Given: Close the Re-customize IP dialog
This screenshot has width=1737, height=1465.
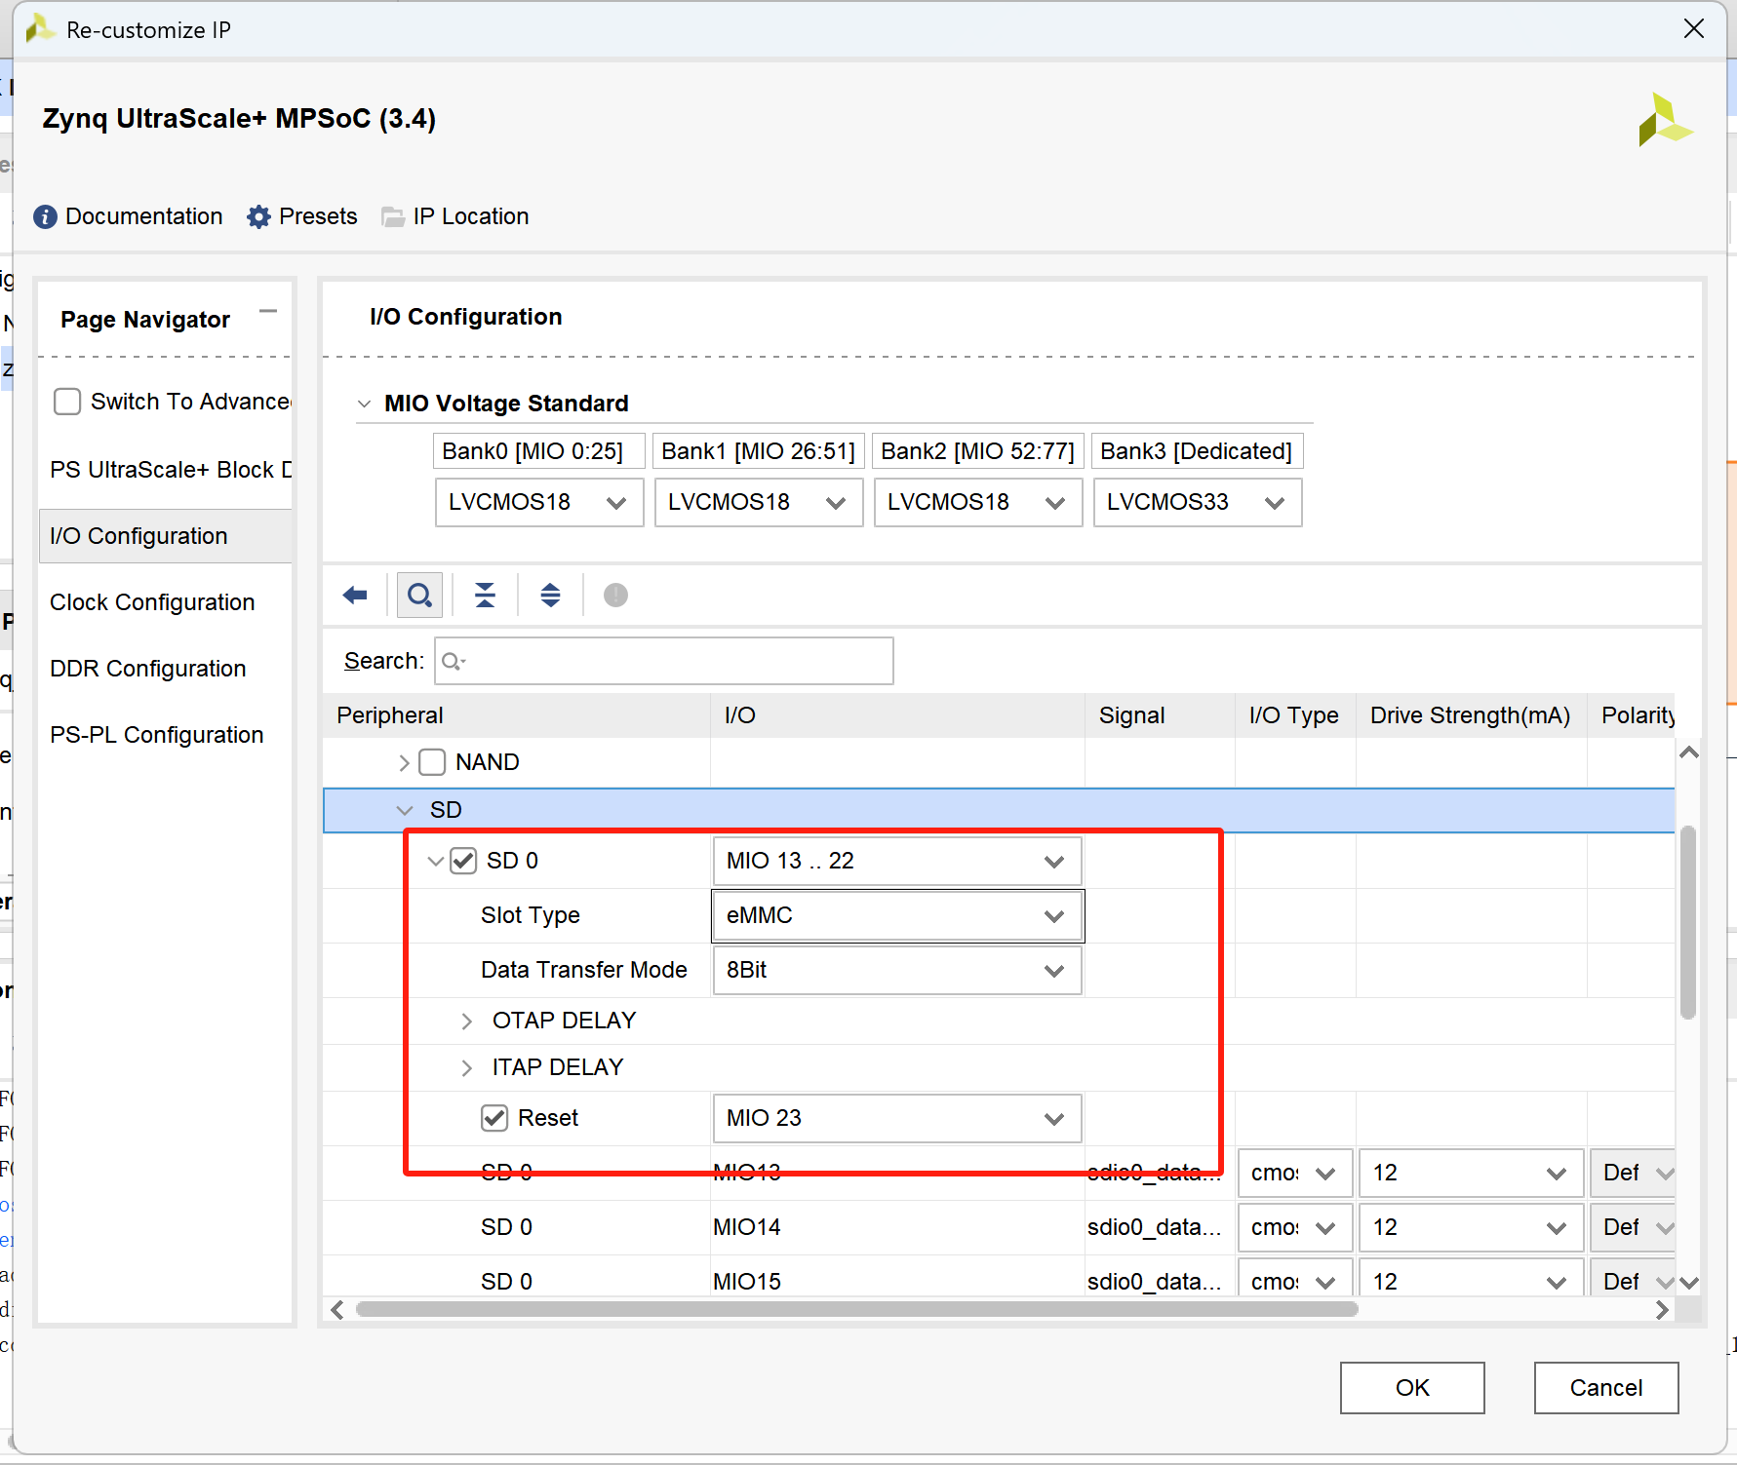Looking at the screenshot, I should [1694, 28].
